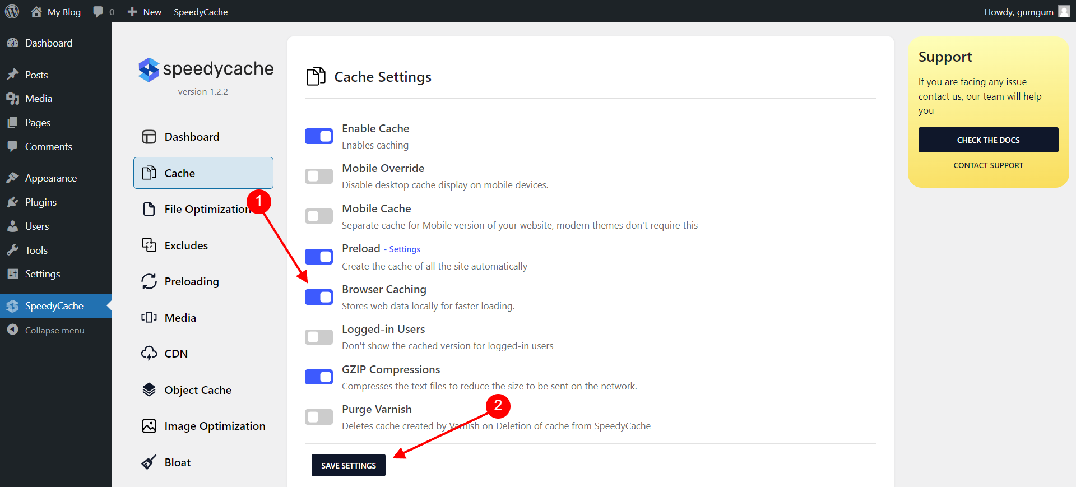The height and width of the screenshot is (487, 1076).
Task: Open the Preloading section
Action: 203,281
